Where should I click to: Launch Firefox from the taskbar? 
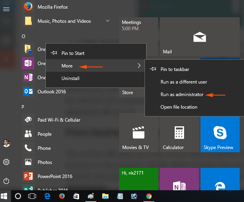pos(62,196)
